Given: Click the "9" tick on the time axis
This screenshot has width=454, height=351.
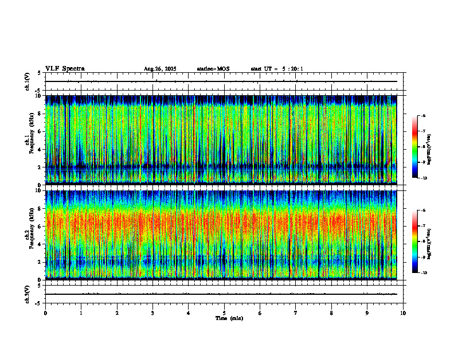Looking at the screenshot, I should tap(367, 313).
